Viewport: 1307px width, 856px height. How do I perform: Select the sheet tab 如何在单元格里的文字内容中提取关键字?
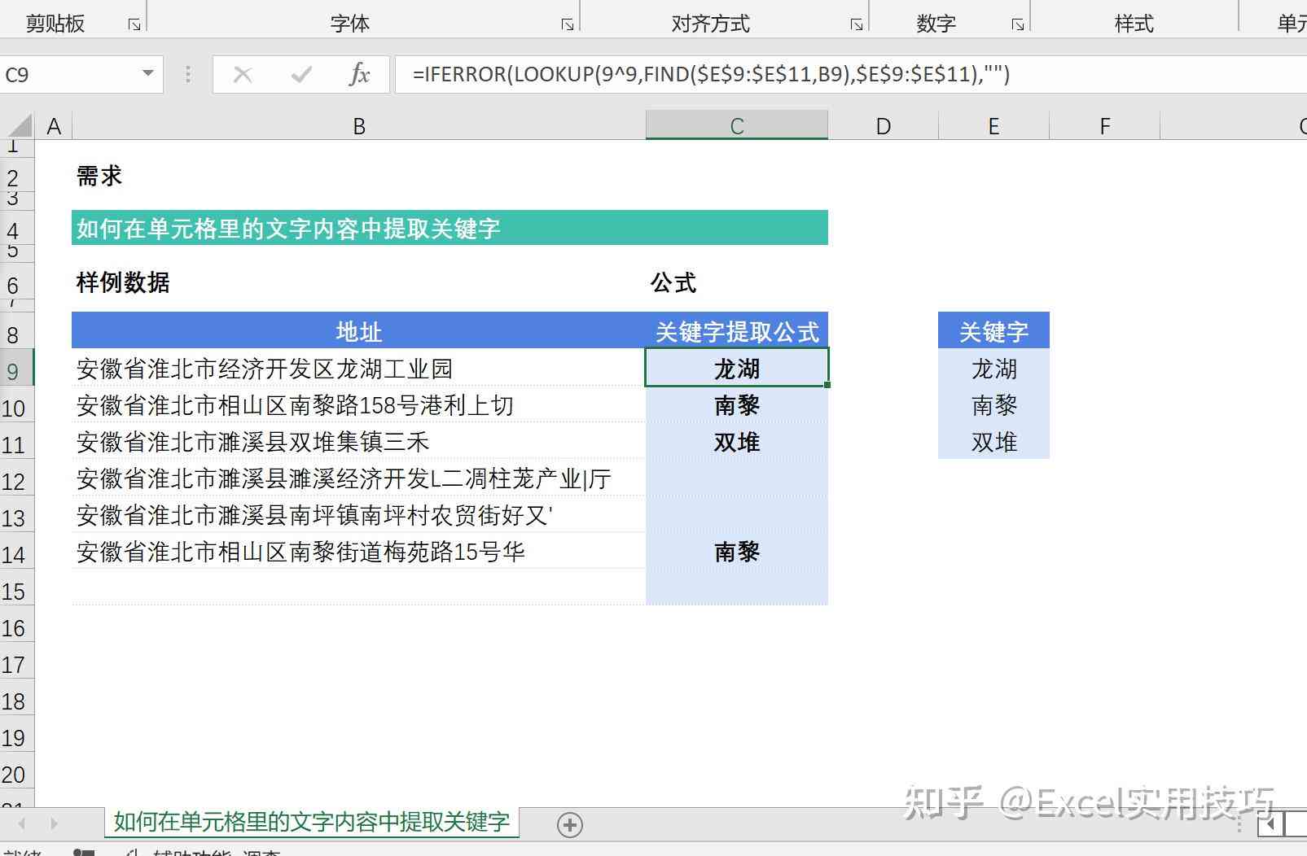point(312,823)
